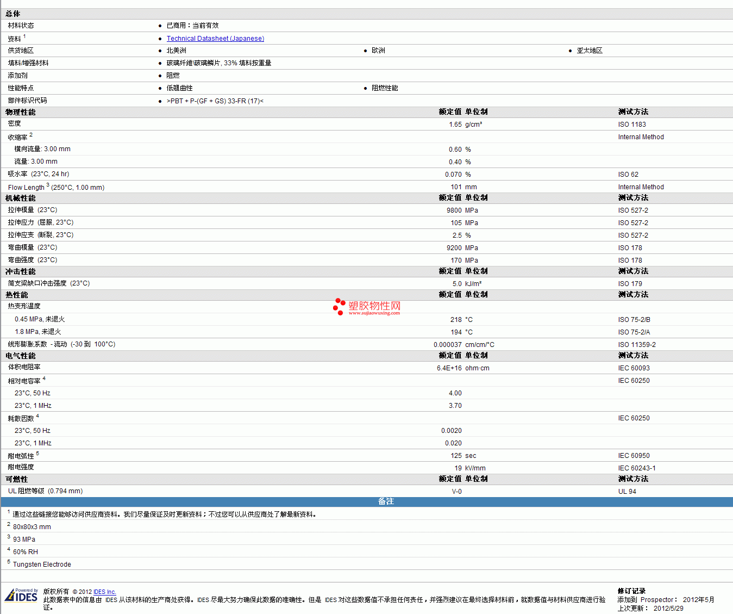
Task: Click the 物理性能 section header
Action: click(21, 112)
